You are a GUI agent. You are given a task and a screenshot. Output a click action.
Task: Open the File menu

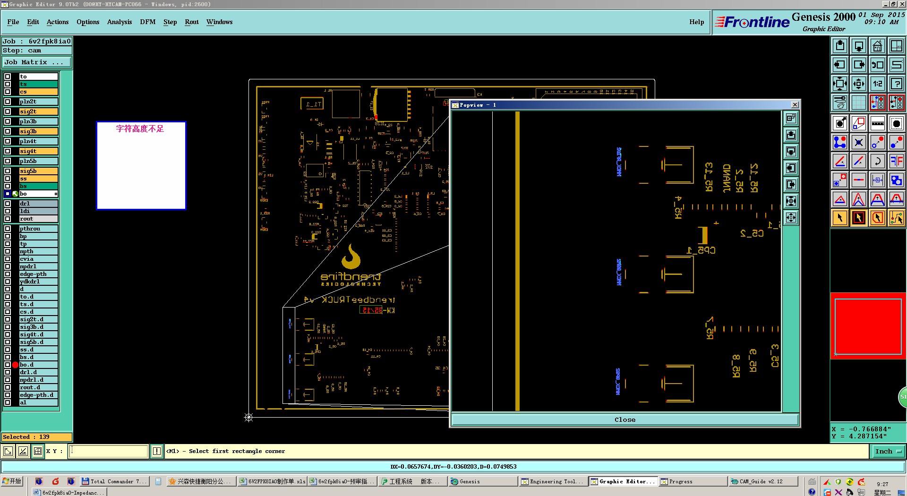[13, 22]
